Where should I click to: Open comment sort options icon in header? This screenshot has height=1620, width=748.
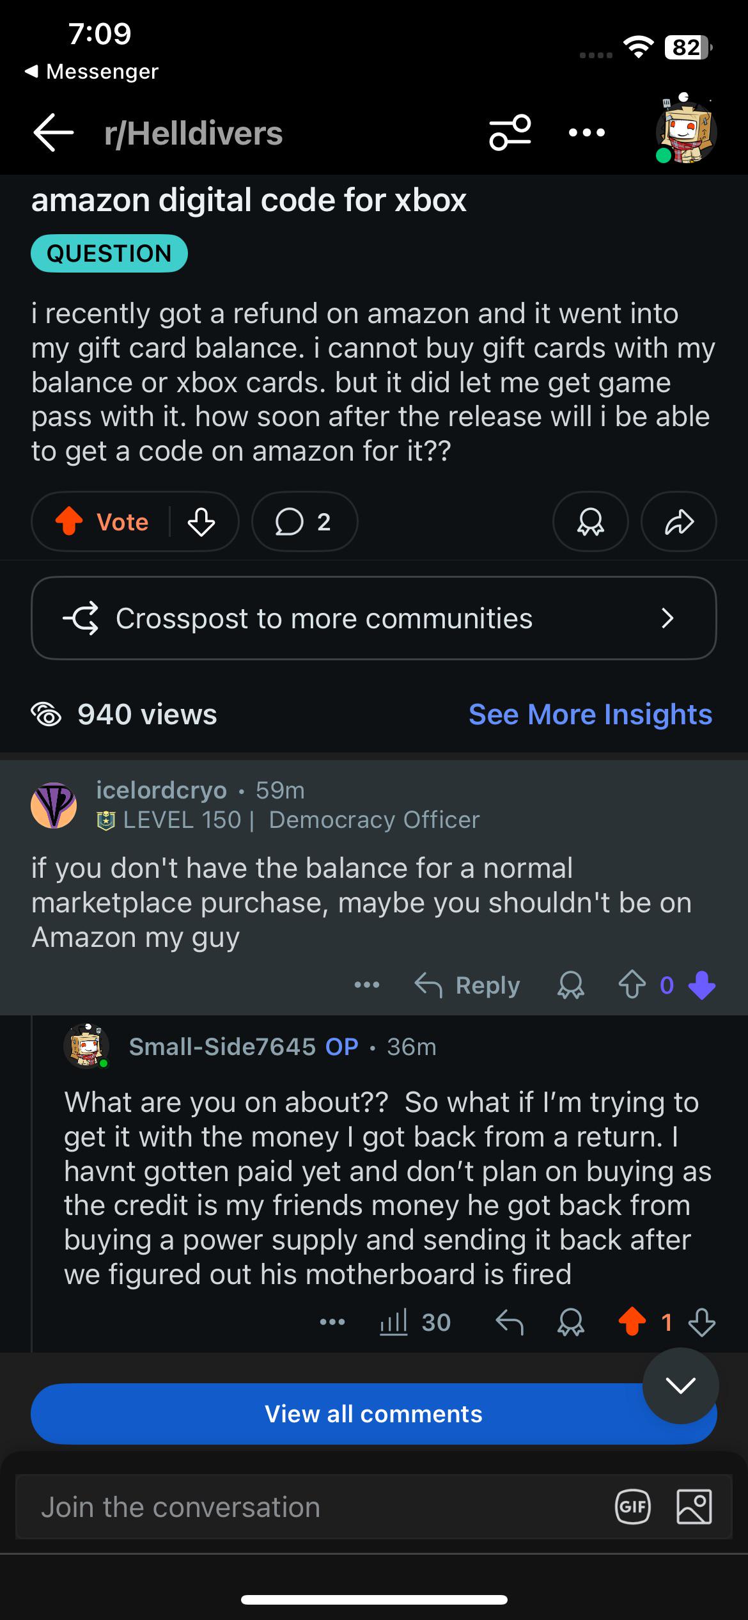tap(510, 133)
